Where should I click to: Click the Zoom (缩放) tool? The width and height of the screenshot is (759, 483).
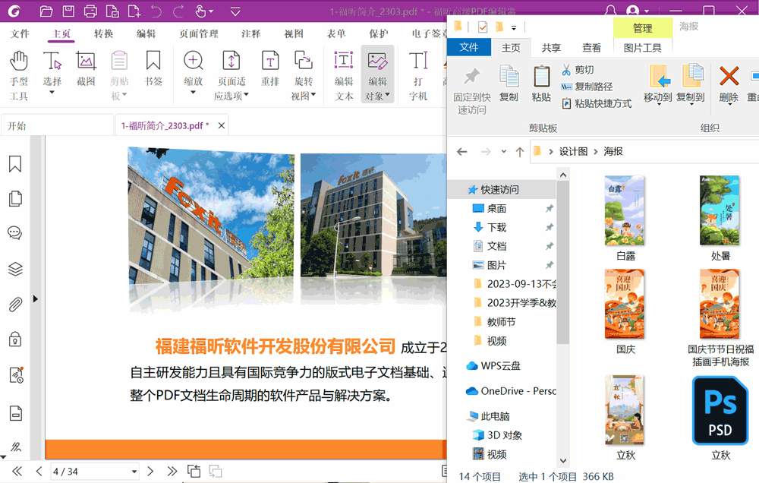click(193, 68)
